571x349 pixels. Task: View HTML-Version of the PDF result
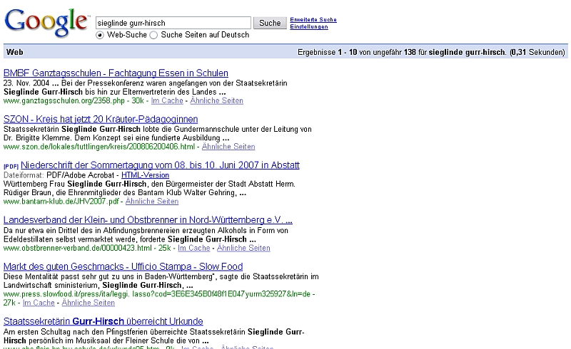pos(145,175)
